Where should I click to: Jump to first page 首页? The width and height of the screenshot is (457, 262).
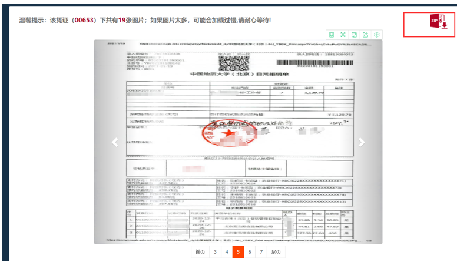coord(200,252)
